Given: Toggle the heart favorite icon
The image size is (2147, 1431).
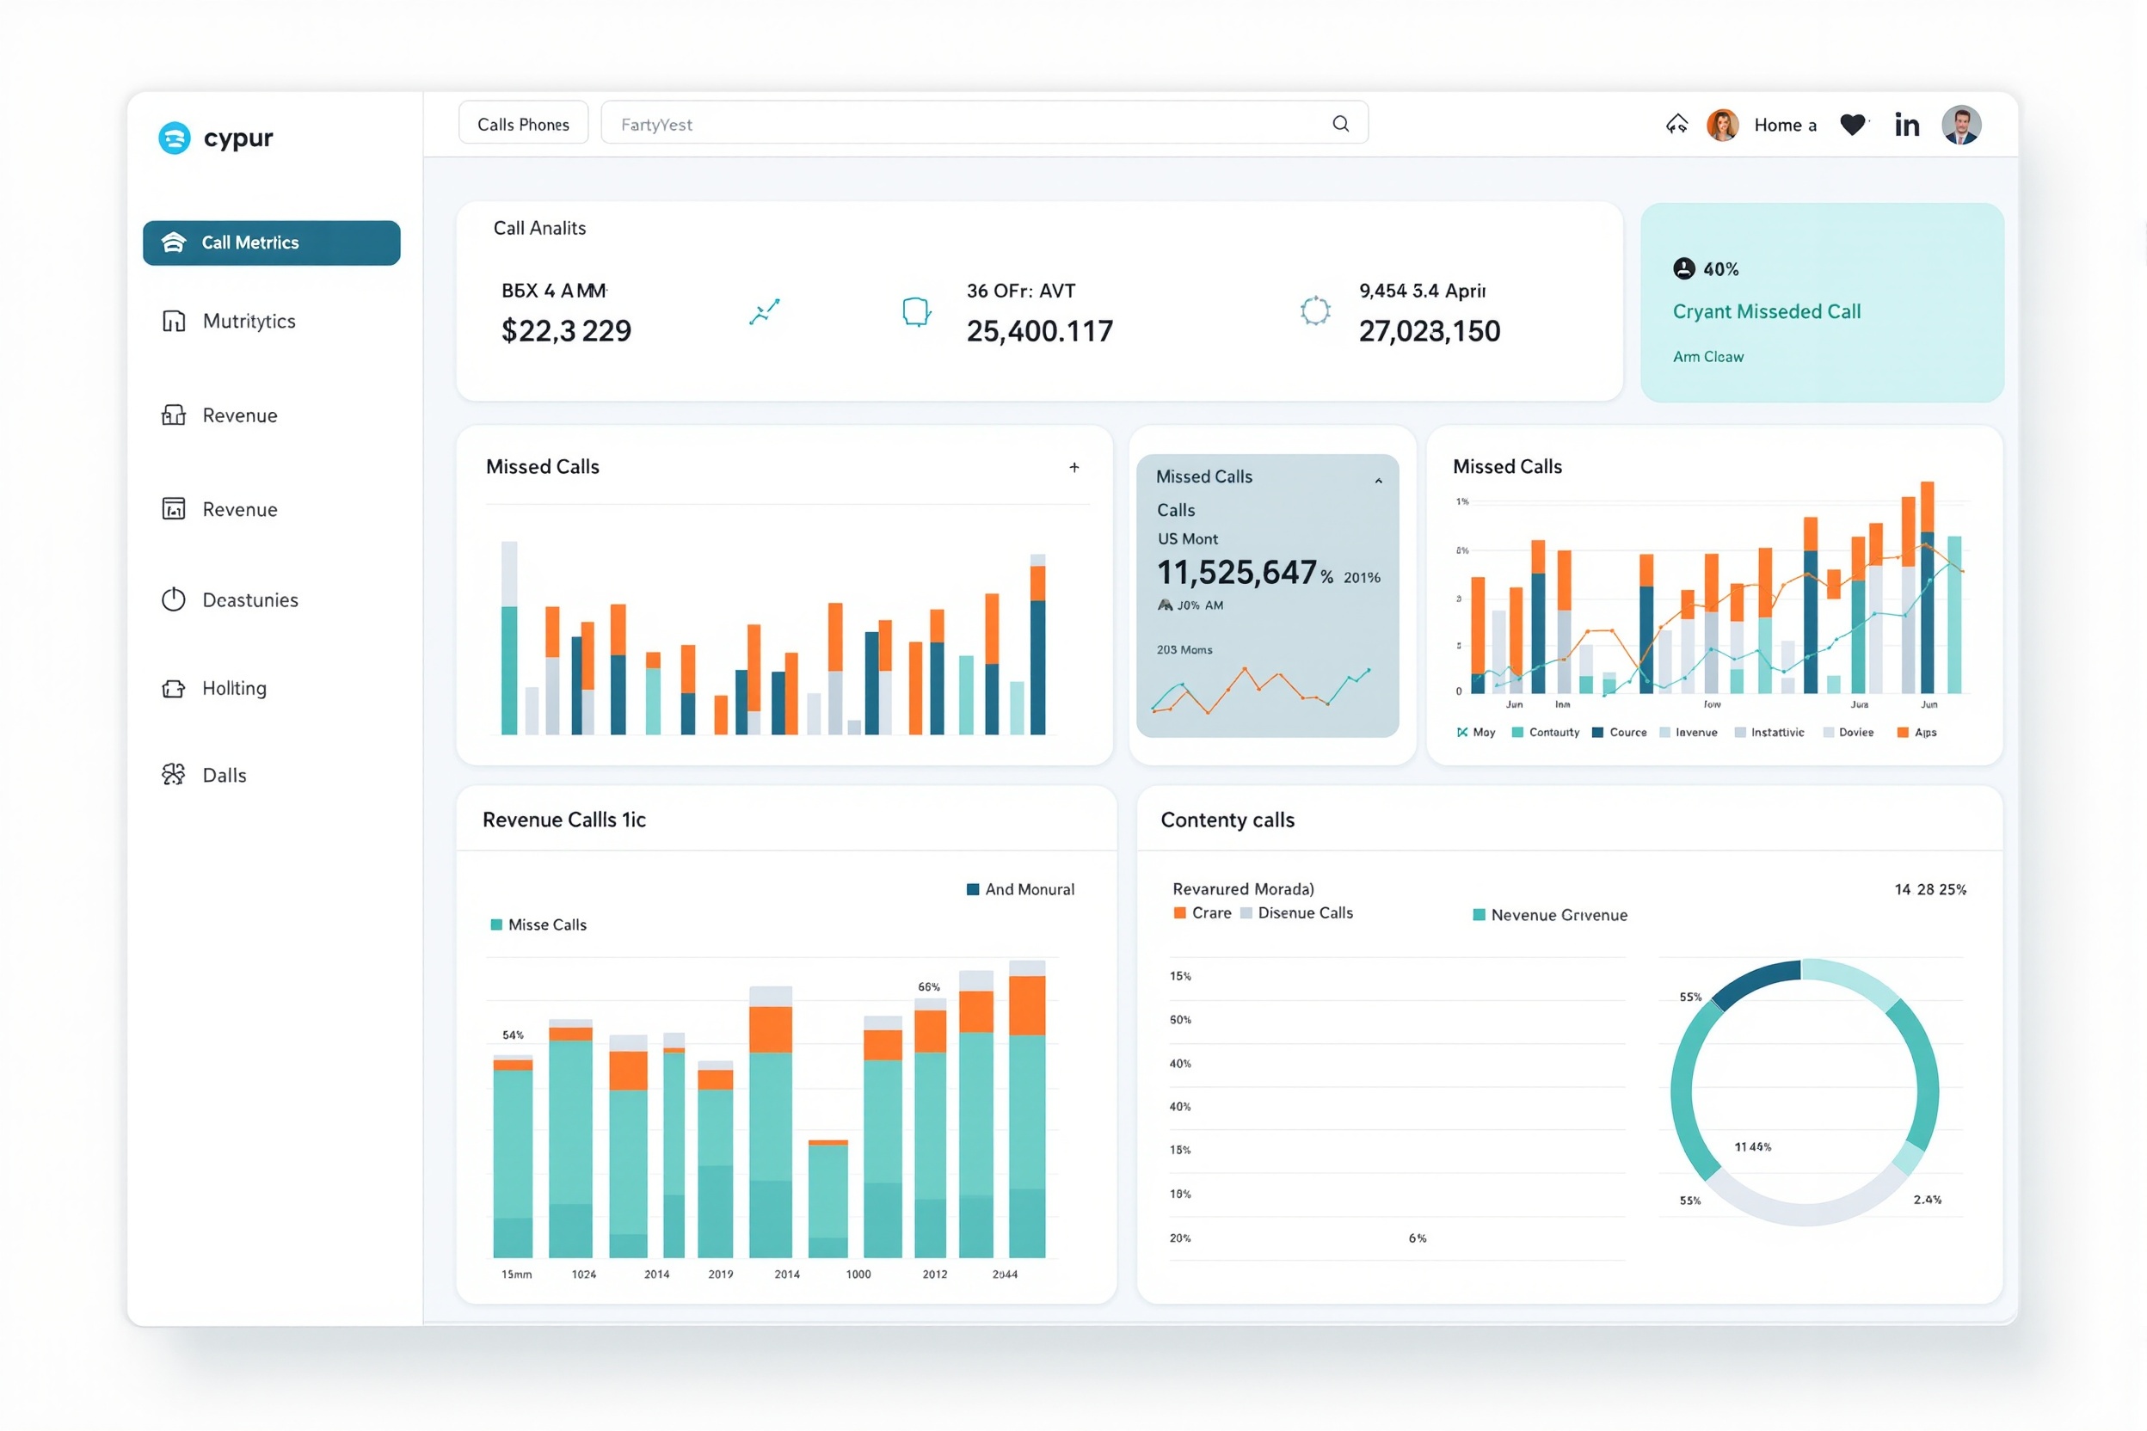Looking at the screenshot, I should click(1853, 124).
